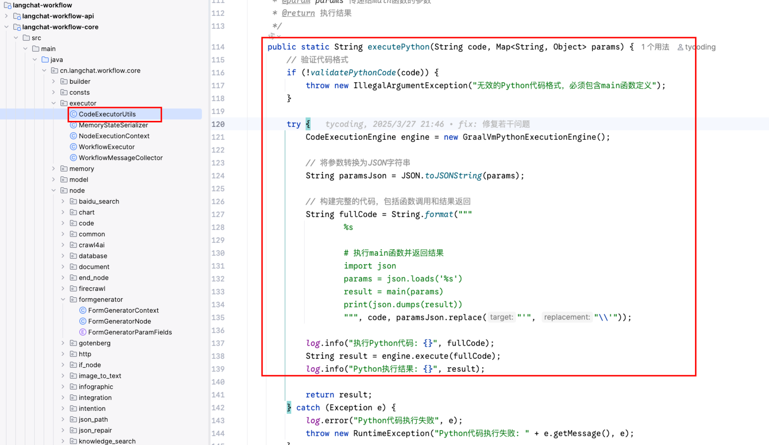Viewport: 769px width, 445px height.
Task: Click the validatePythonCode method call
Action: 353,72
